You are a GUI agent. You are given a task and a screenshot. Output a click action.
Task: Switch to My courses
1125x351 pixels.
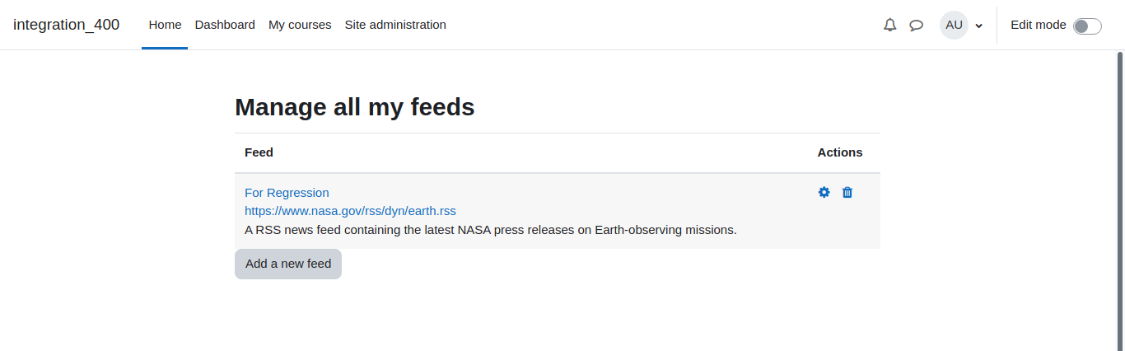(x=300, y=25)
